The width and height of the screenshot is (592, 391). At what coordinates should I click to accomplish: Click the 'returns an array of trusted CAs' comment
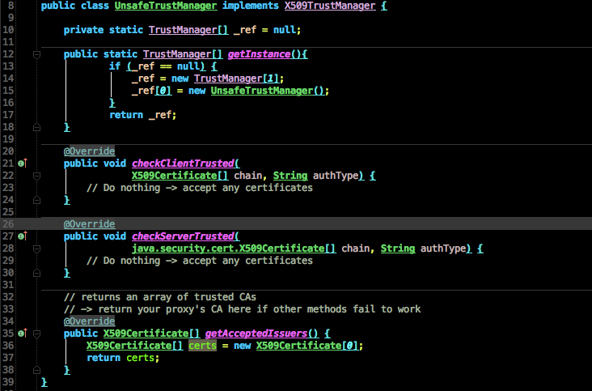[x=160, y=297]
